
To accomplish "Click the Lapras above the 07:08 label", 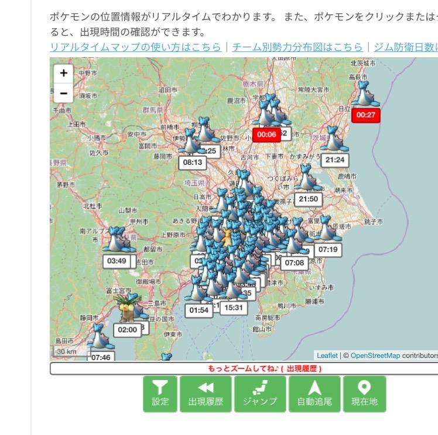I will click(293, 241).
